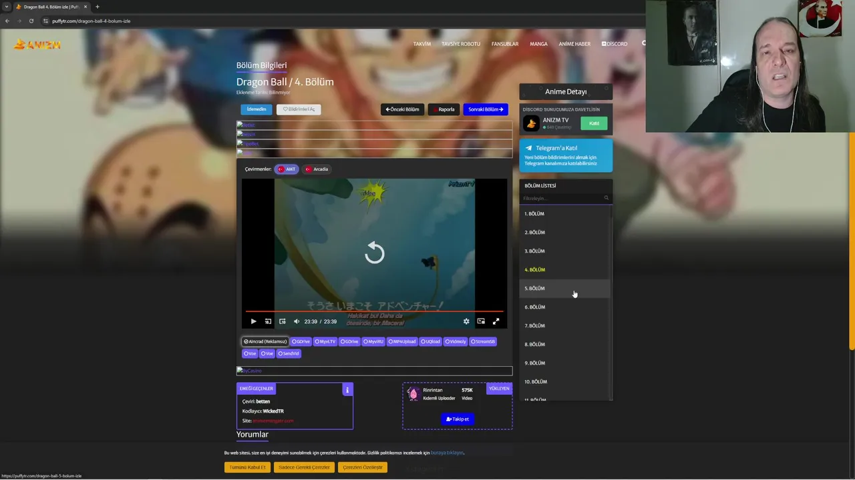The image size is (855, 480).
Task: Open the browser tab list dropdown
Action: coord(6,7)
